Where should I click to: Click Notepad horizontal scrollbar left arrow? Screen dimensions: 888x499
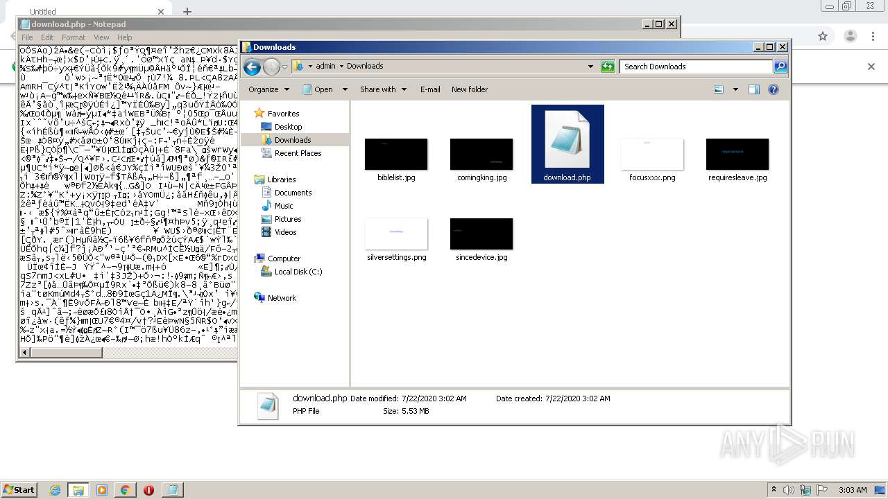pos(26,353)
